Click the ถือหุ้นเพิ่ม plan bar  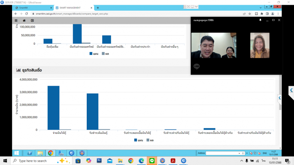click(48, 41)
